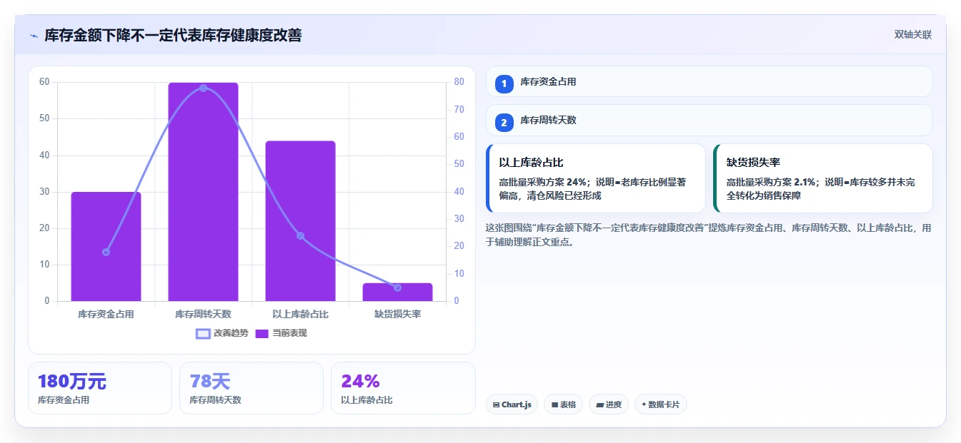
Task: Click the line point on 缺货损失率
Action: (397, 287)
